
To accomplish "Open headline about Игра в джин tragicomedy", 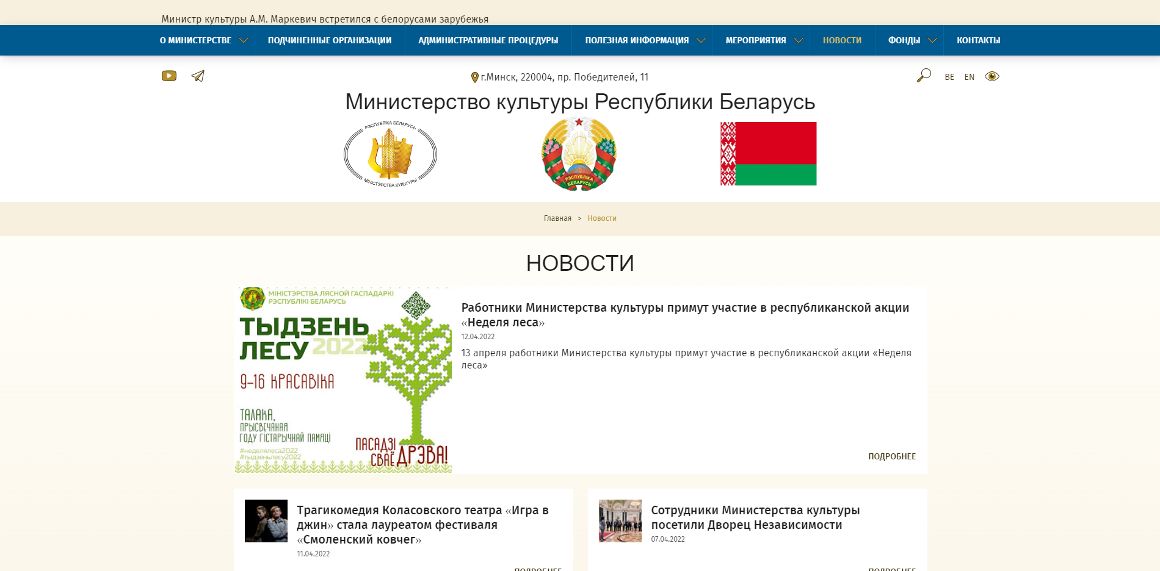I will pyautogui.click(x=422, y=525).
